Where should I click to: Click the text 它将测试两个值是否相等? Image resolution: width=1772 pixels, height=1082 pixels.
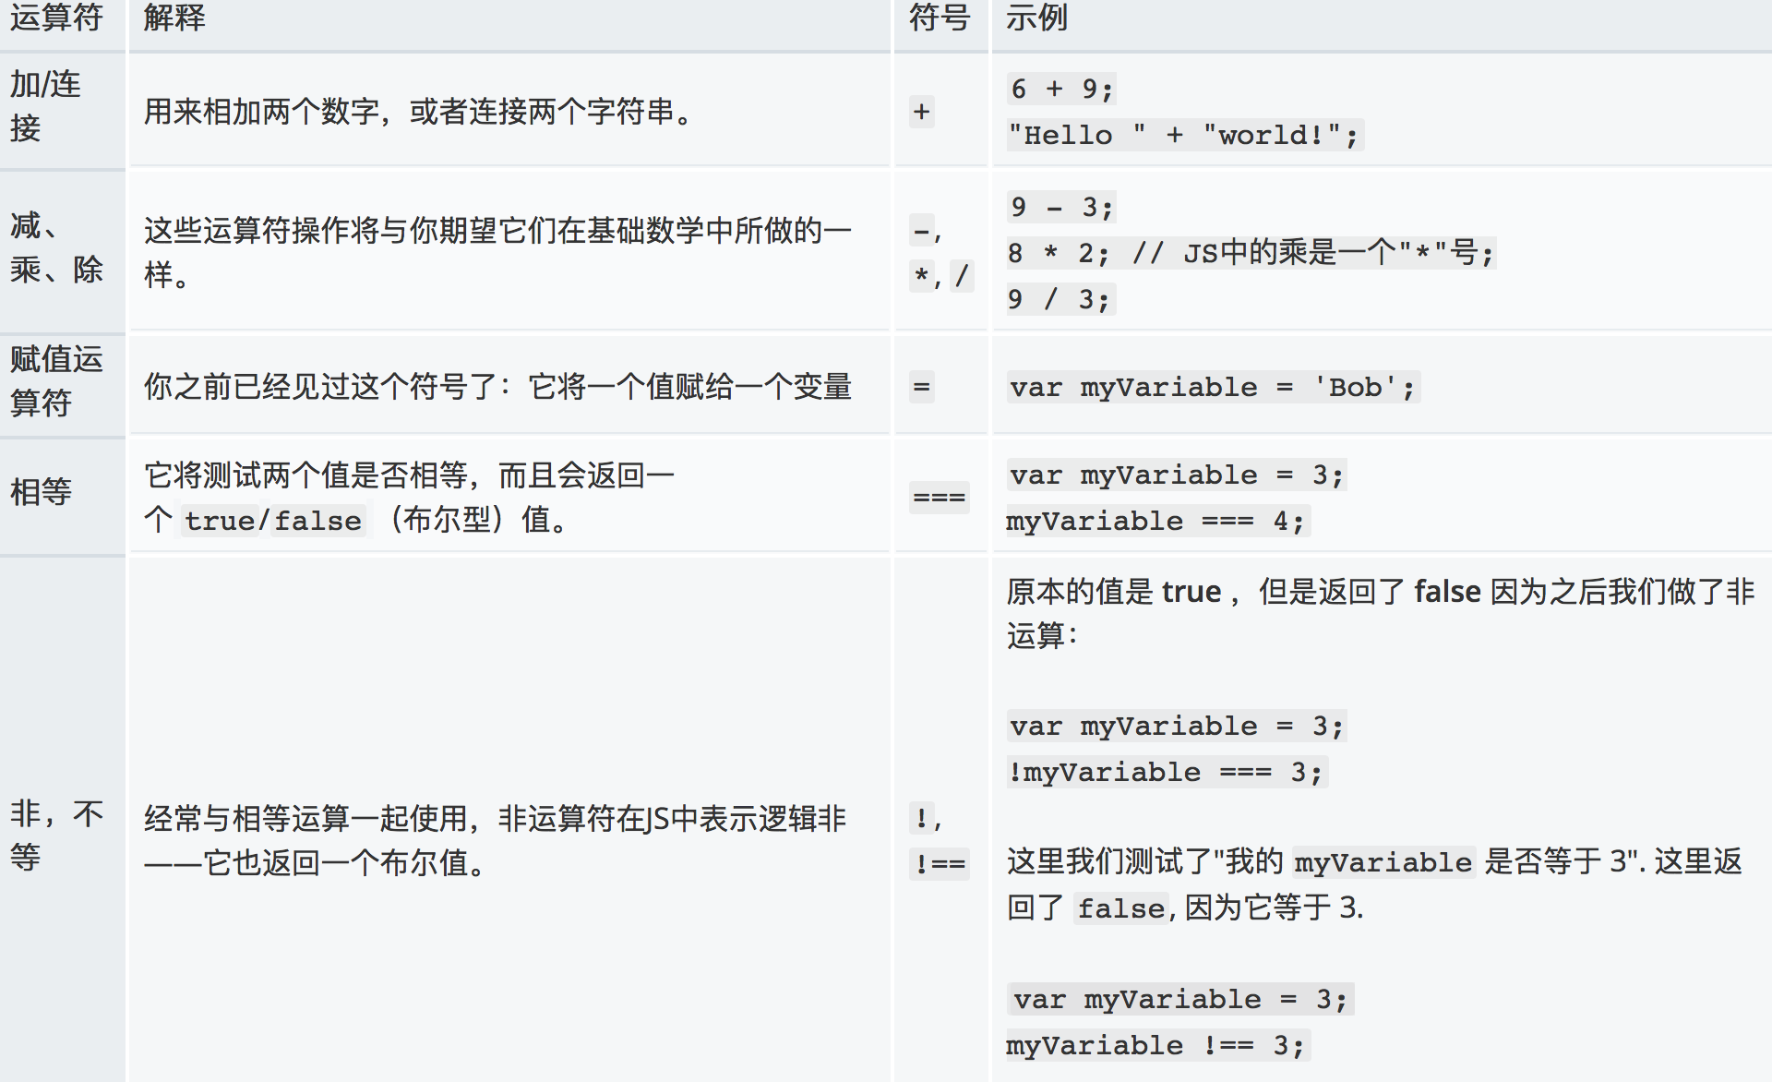tap(305, 475)
